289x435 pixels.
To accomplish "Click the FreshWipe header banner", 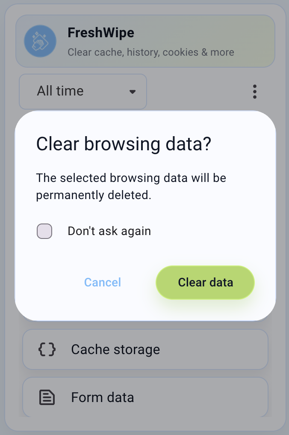I will 145,41.
